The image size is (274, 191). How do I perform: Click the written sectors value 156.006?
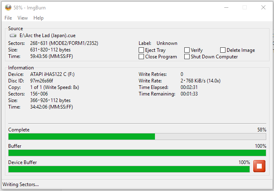pyautogui.click(x=39, y=94)
